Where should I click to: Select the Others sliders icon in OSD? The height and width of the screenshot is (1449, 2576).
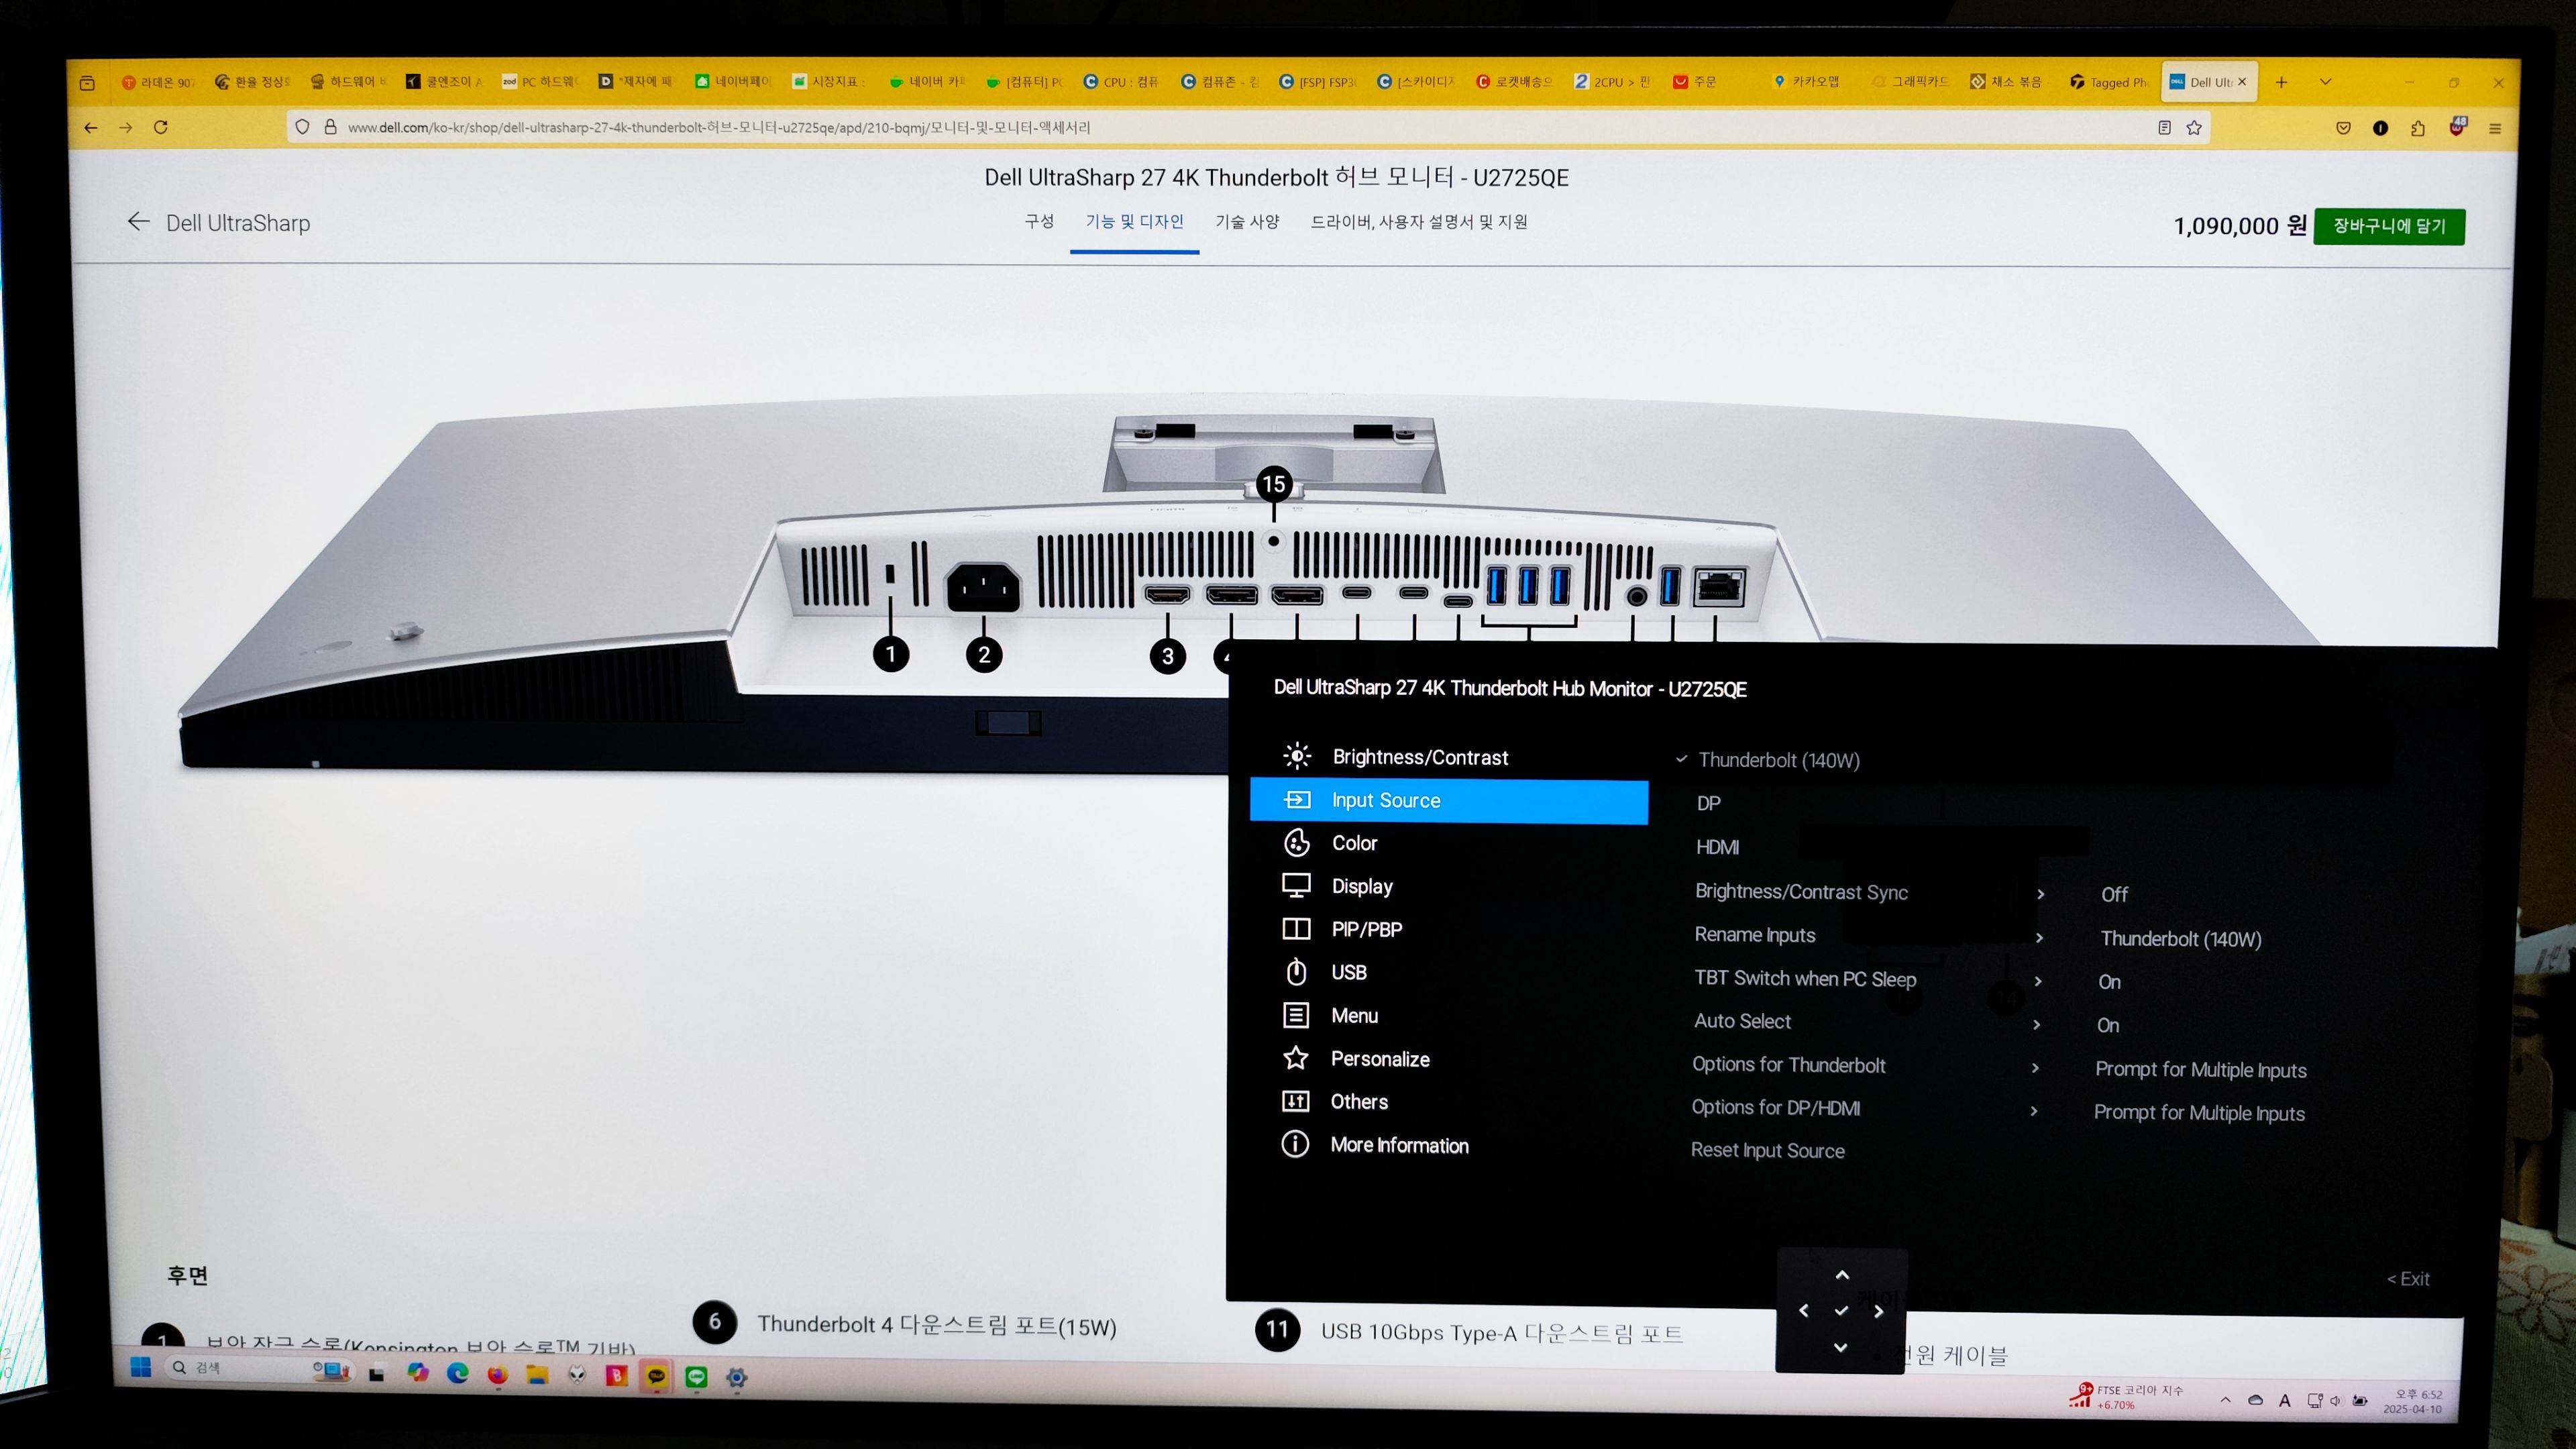pos(1296,1101)
